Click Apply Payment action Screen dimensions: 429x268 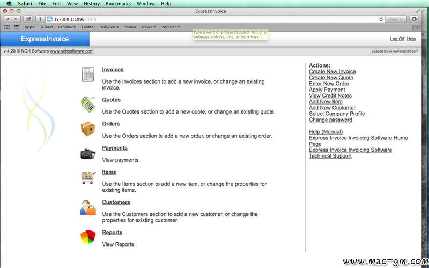[x=327, y=90]
